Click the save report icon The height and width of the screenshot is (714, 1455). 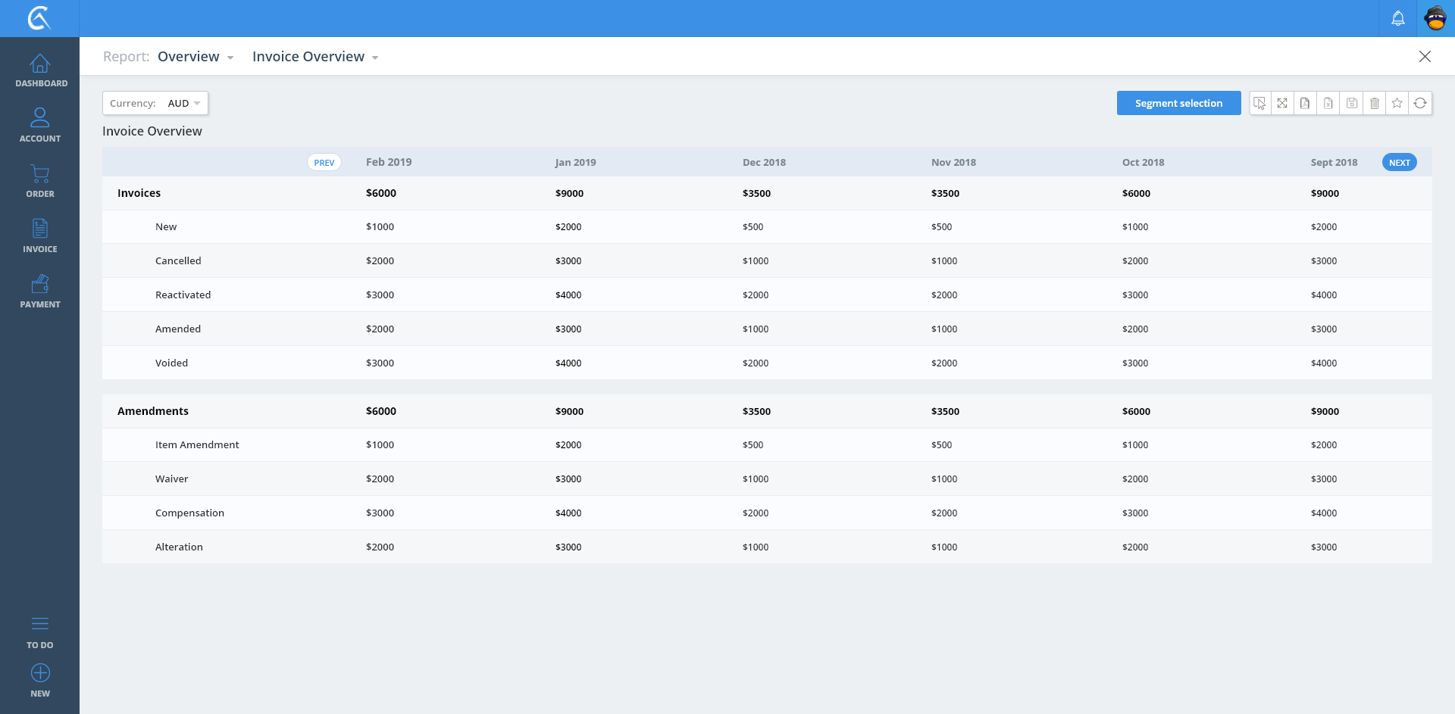pos(1351,103)
